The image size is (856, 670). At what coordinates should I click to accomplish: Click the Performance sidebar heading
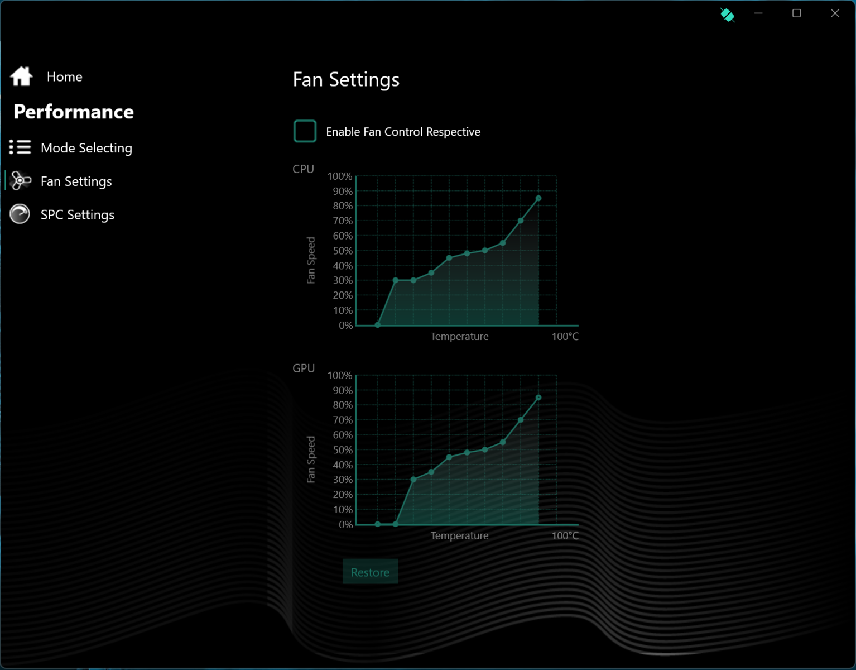74,112
